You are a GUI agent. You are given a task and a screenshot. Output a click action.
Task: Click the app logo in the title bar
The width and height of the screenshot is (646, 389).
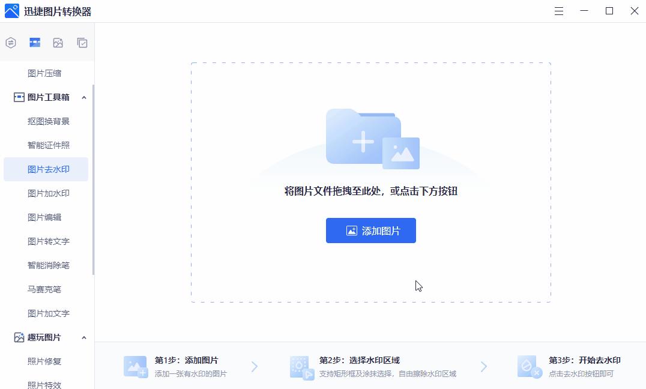[x=11, y=11]
